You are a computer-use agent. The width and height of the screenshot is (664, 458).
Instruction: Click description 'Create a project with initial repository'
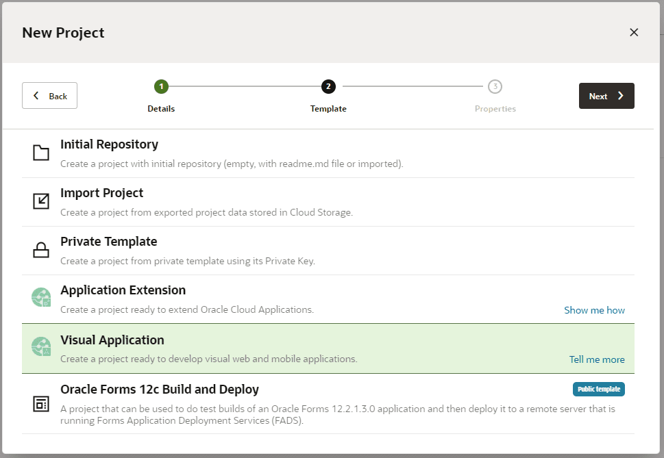232,164
